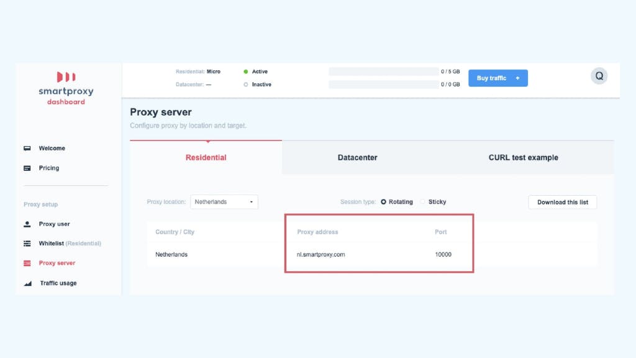This screenshot has height=358, width=636.
Task: Click the port value 10000
Action: point(443,254)
